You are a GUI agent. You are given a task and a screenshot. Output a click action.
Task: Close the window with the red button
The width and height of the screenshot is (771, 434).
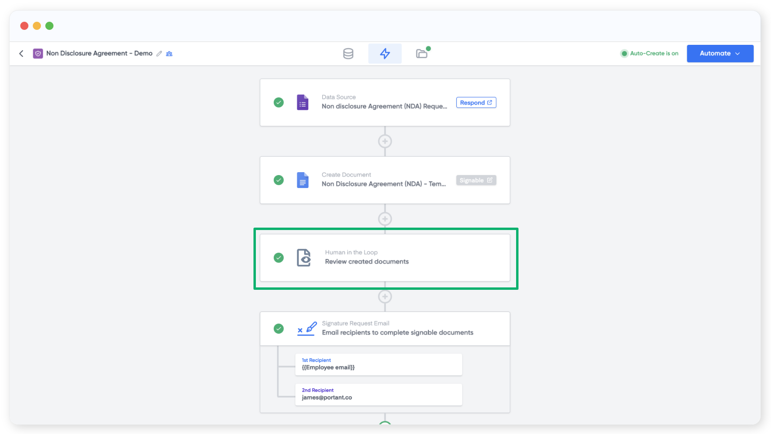(x=25, y=26)
